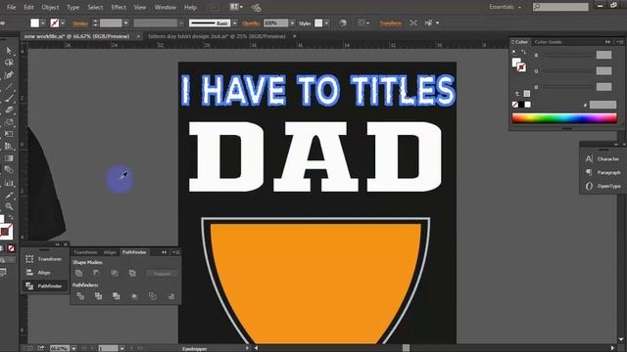Image resolution: width=627 pixels, height=352 pixels.
Task: Click the Intersect shape mode icon
Action: tap(115, 273)
